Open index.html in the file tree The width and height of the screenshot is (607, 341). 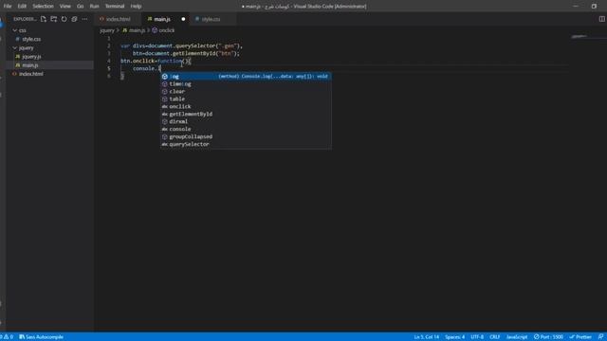[x=31, y=74]
